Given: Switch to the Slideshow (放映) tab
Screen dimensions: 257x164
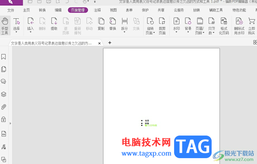Looking at the screenshot, I should [x=196, y=10].
